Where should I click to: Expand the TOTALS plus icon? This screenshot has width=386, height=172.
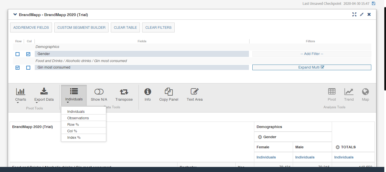click(337, 147)
